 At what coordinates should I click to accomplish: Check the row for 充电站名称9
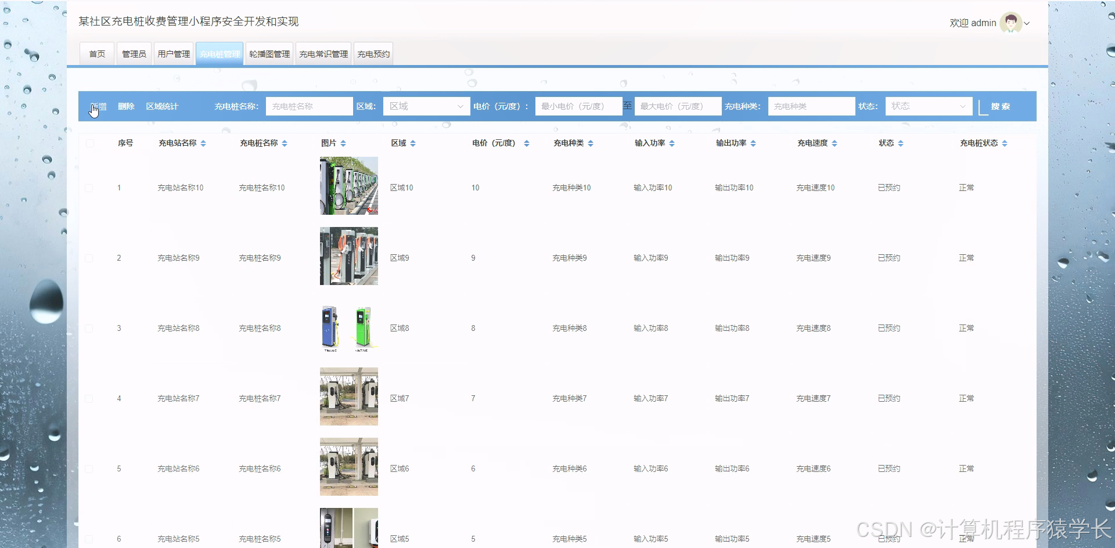pyautogui.click(x=89, y=258)
